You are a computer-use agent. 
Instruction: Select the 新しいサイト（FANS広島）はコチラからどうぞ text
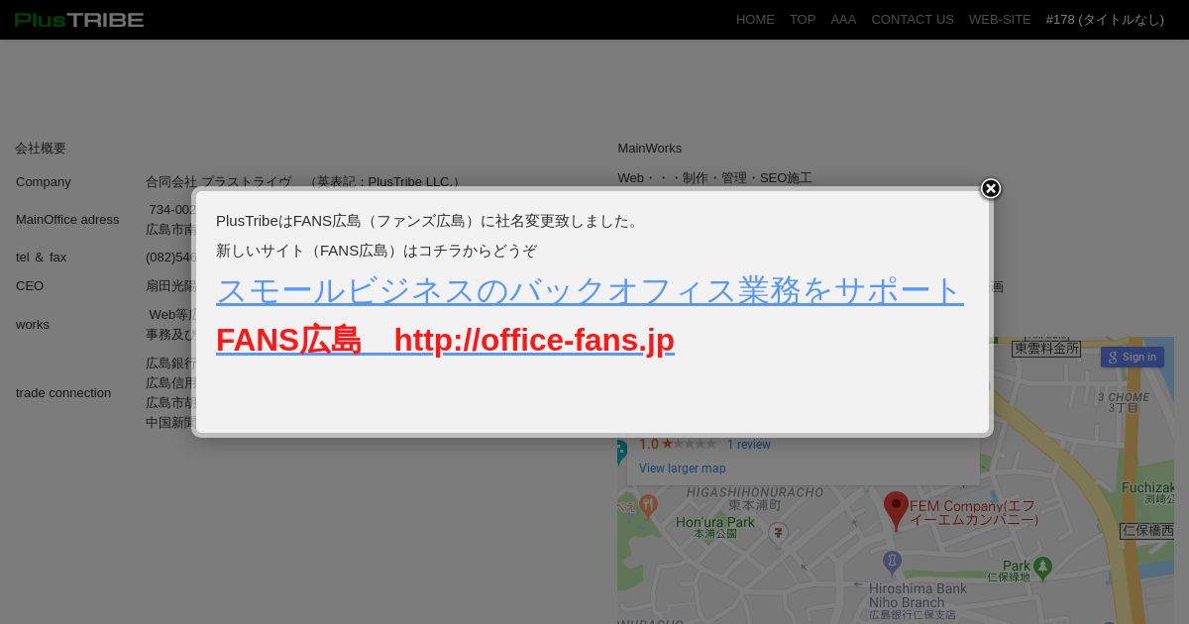coord(377,251)
